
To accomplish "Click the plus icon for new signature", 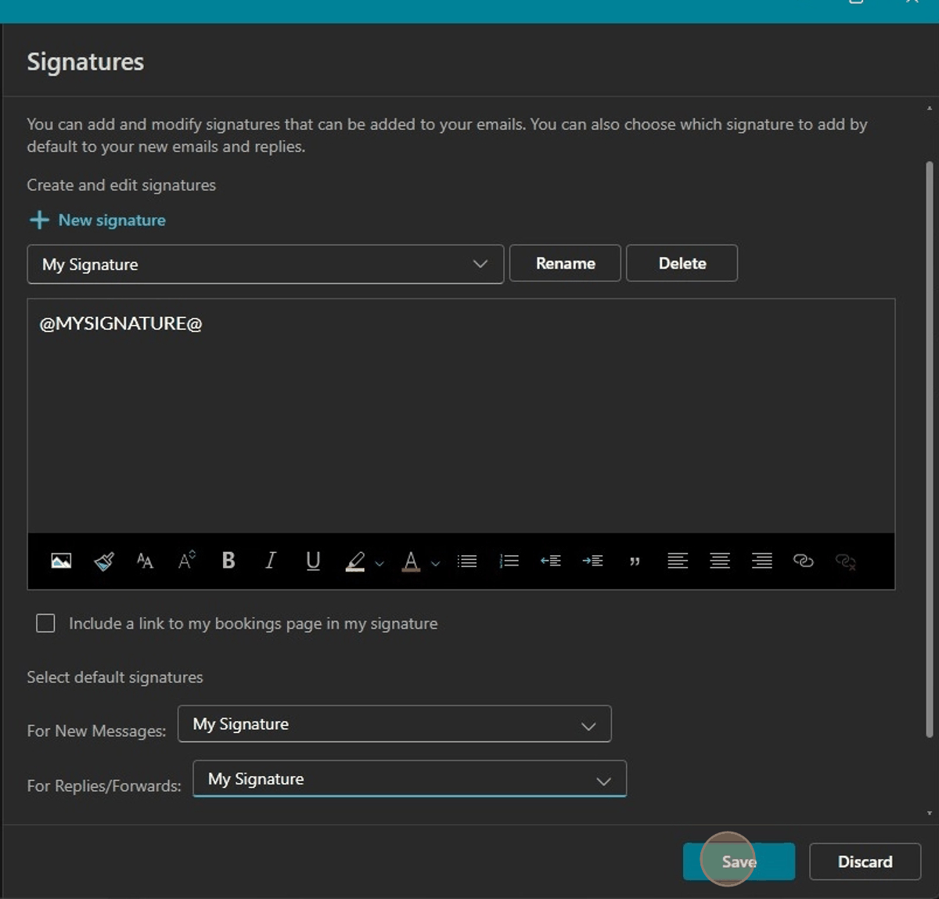I will point(39,220).
